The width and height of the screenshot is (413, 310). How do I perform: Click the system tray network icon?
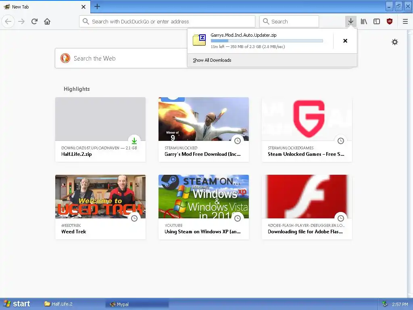click(x=385, y=304)
